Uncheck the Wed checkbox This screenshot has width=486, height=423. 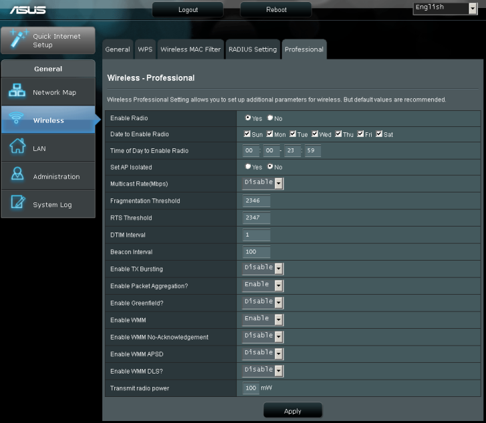click(x=315, y=134)
